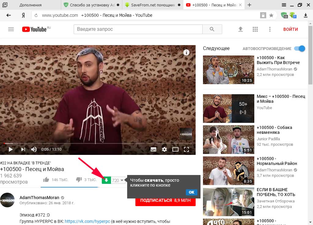Screen dimensions: 313x225
Task: Switch to the Дополнения tab
Action: tap(31, 5)
